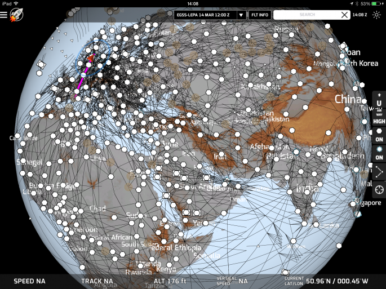Center map with the crosshair icon
This screenshot has width=386, height=289.
(x=379, y=190)
